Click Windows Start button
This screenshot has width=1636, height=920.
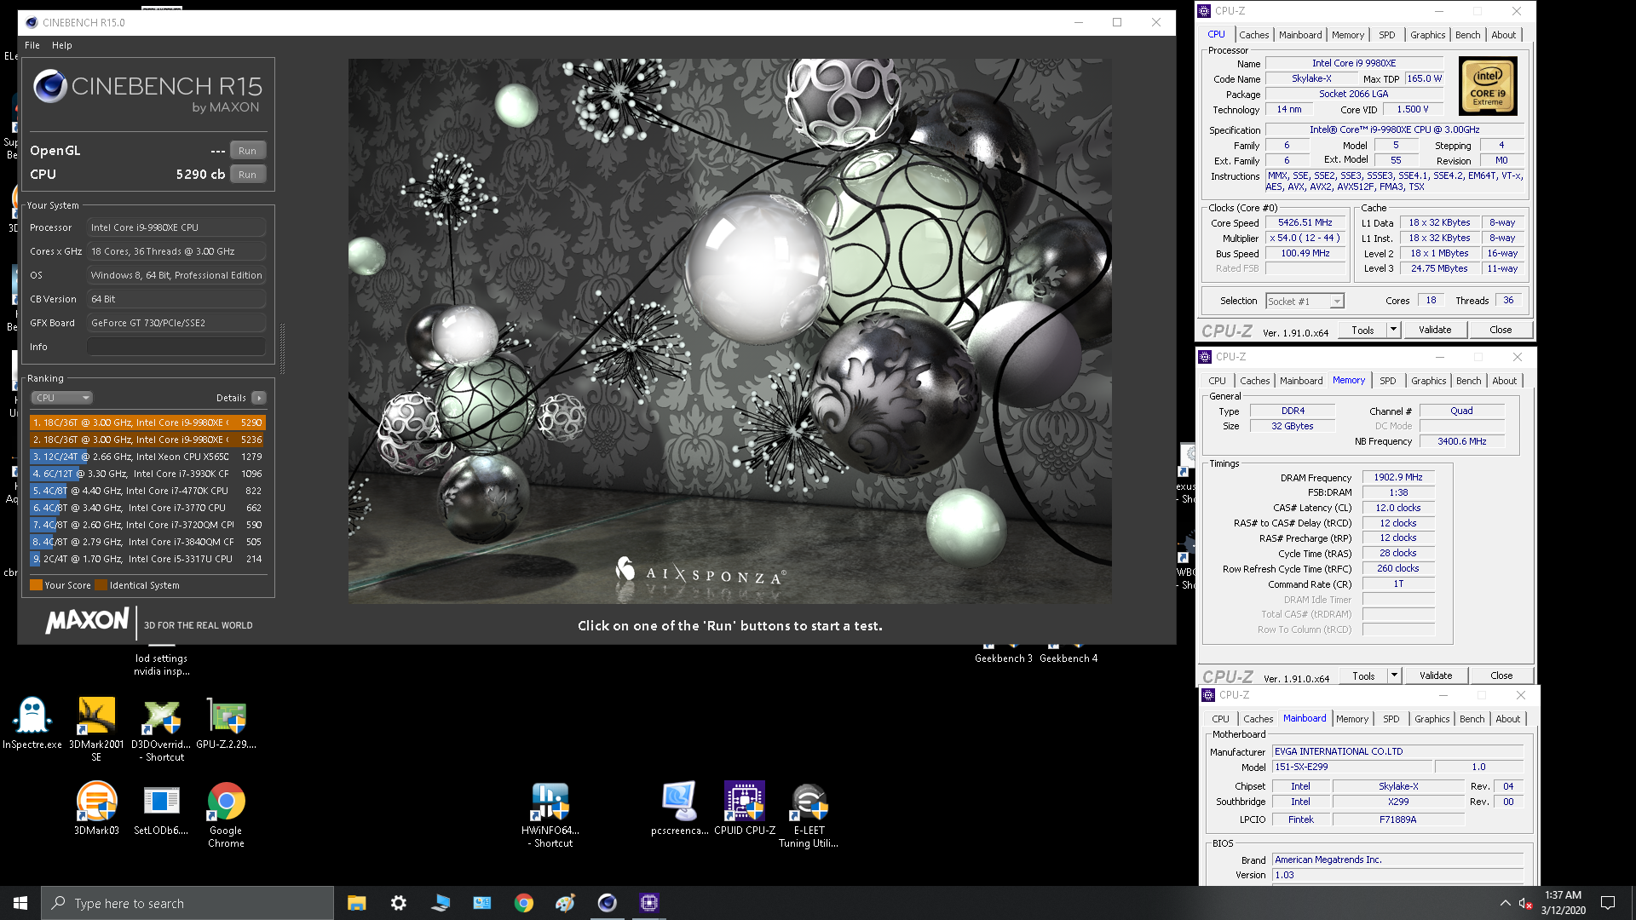click(x=20, y=903)
